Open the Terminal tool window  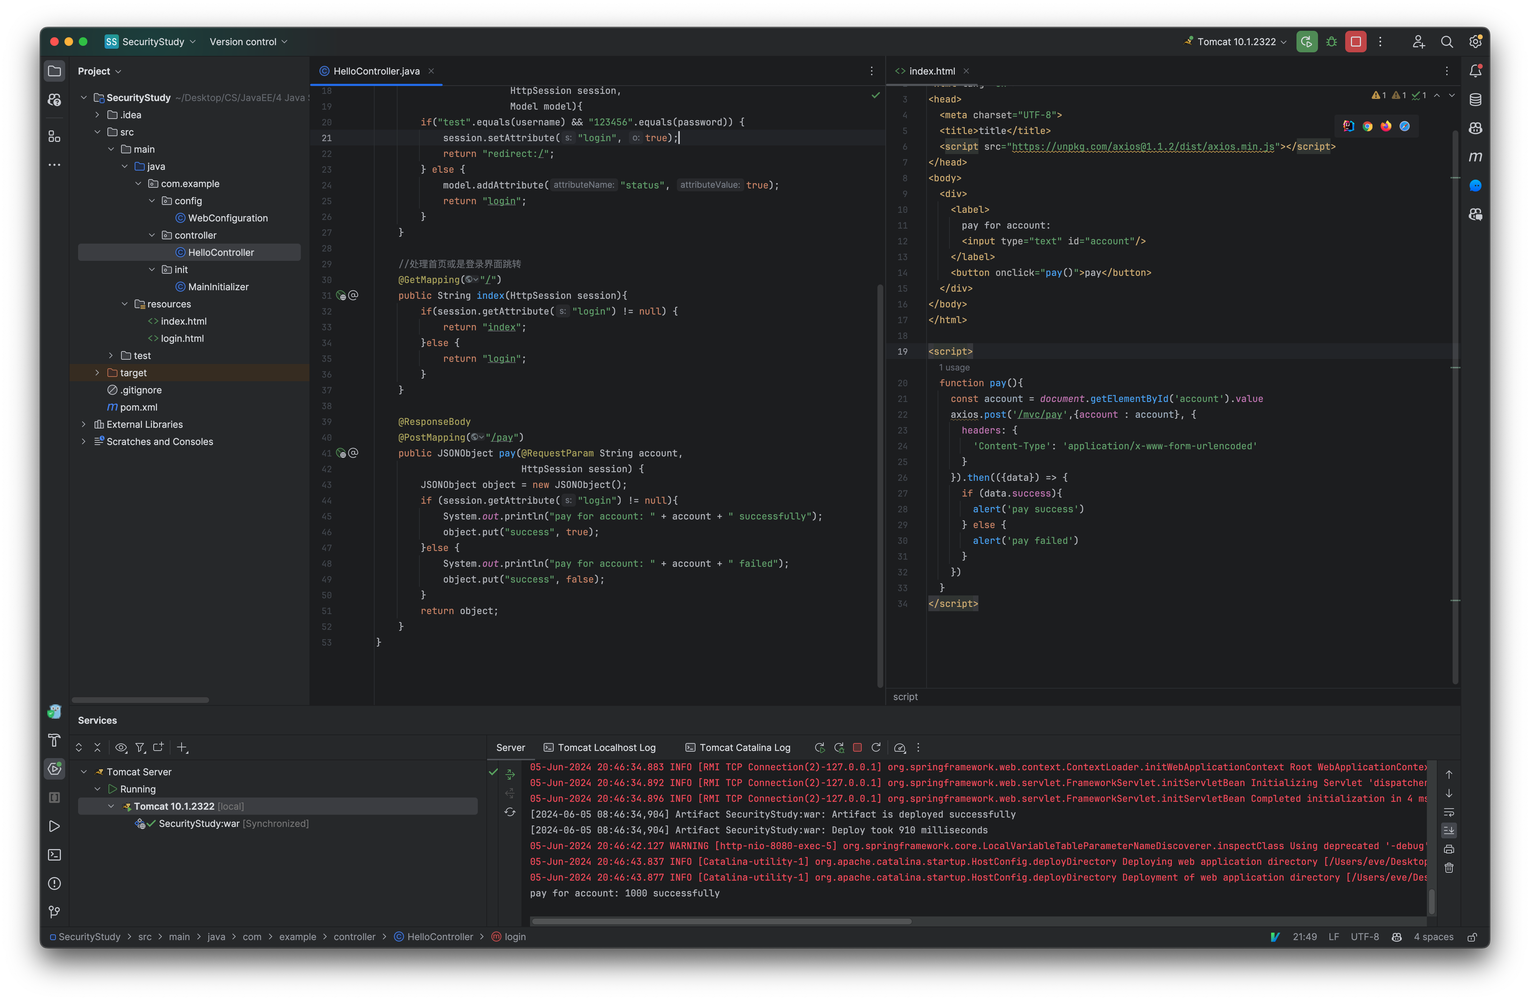55,854
